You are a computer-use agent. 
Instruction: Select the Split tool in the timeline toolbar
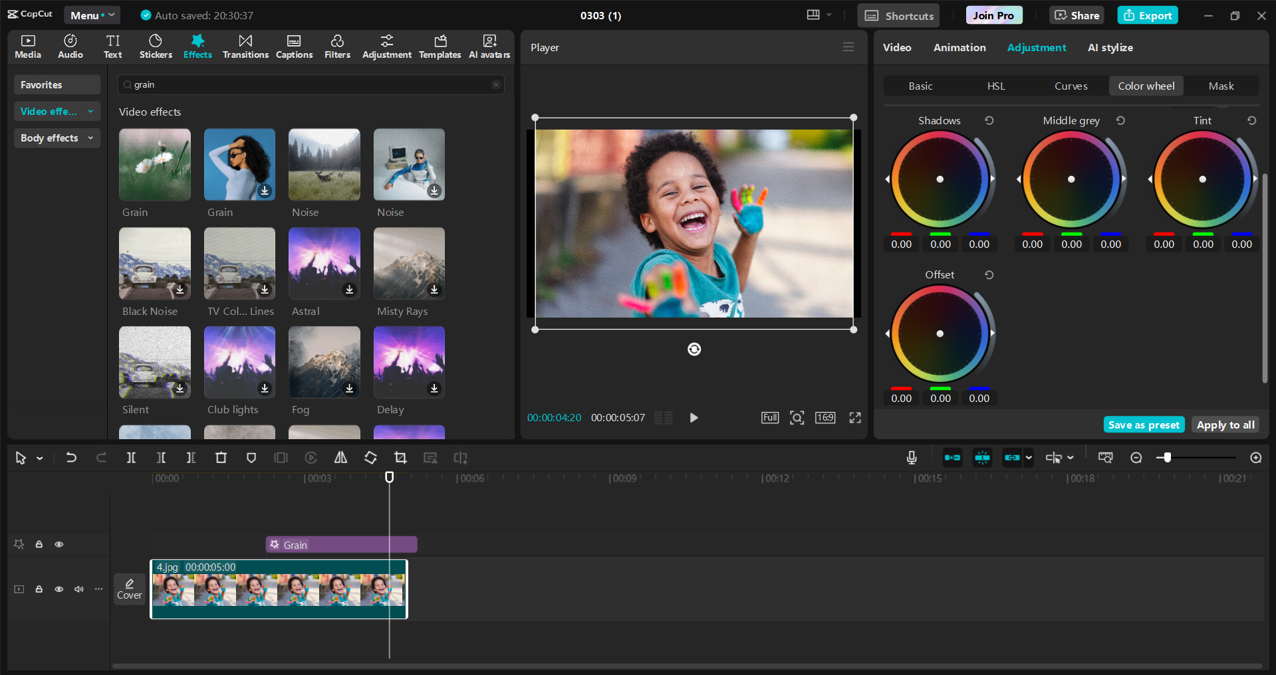point(131,457)
